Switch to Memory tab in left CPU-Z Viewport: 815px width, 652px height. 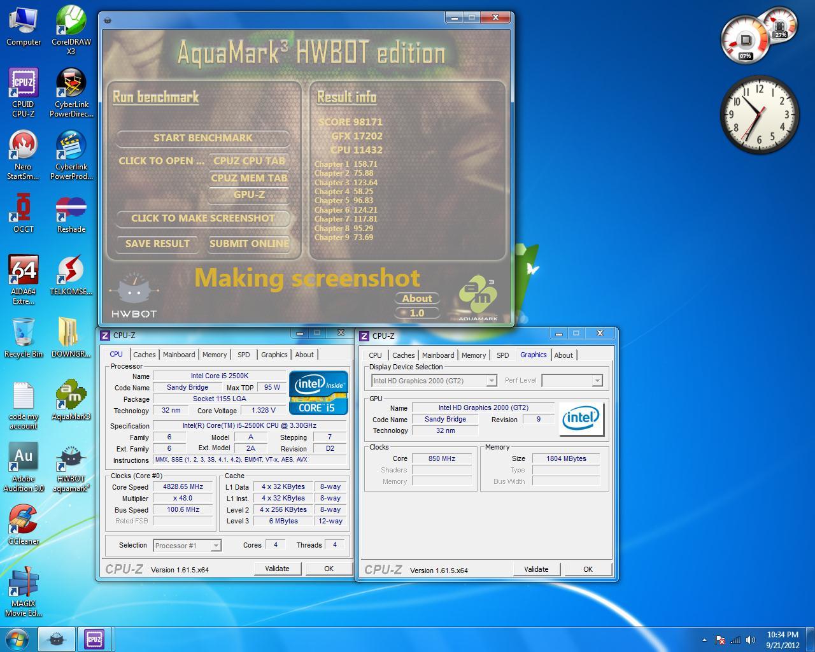click(x=215, y=355)
